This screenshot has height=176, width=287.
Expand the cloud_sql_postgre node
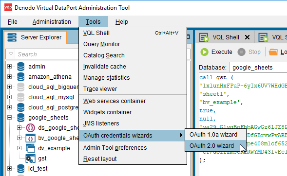click(10, 107)
